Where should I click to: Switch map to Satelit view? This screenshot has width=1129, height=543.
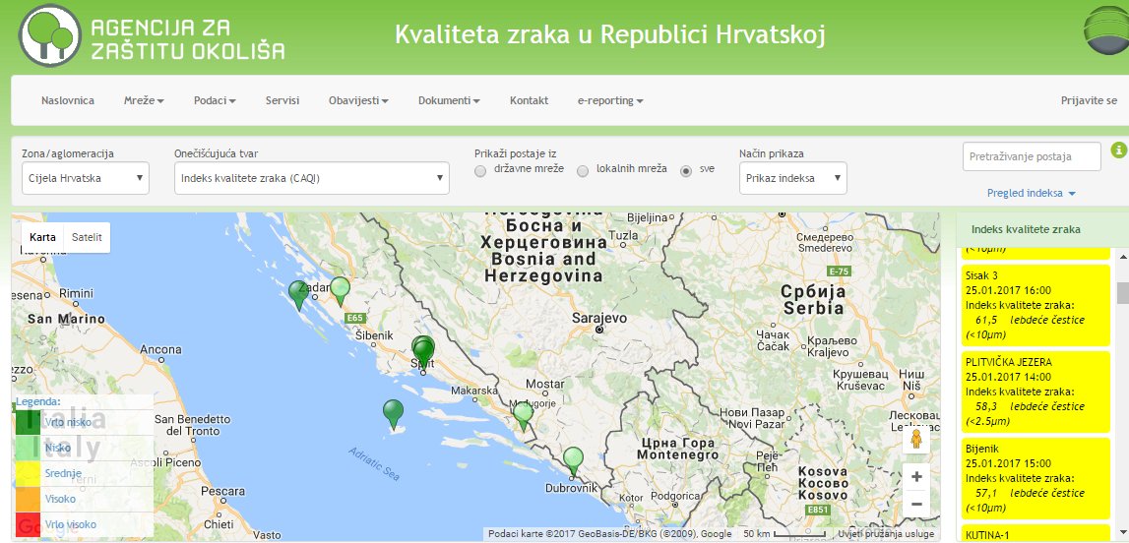coord(88,237)
